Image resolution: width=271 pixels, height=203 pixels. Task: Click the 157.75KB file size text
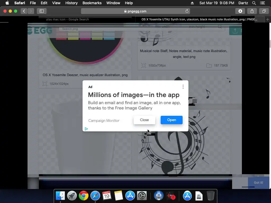[221, 66]
